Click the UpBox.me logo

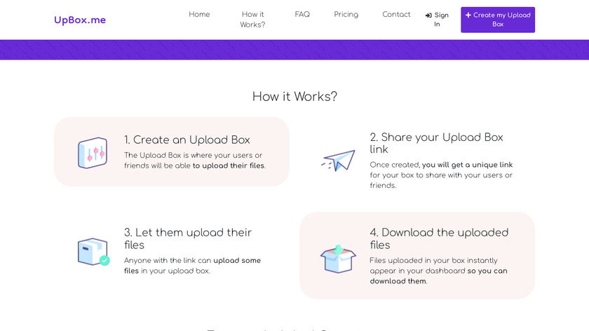(x=80, y=20)
